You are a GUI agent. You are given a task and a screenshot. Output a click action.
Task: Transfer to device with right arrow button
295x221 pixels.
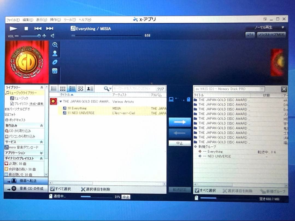pyautogui.click(x=180, y=122)
